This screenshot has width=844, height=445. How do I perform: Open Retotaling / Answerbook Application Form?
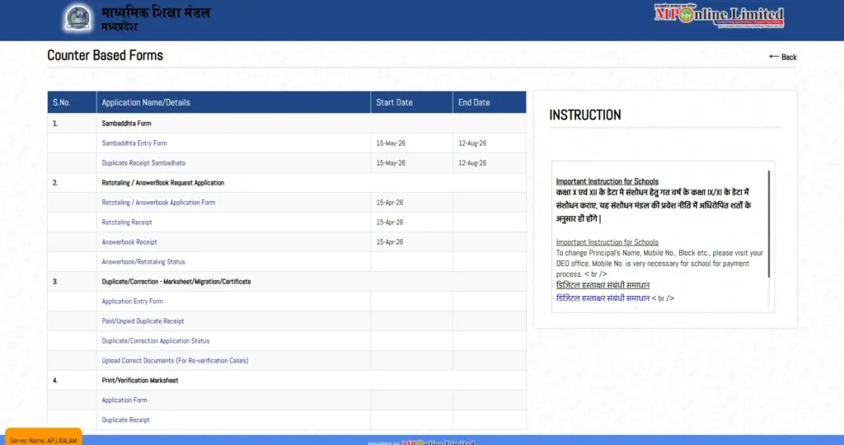coord(158,203)
